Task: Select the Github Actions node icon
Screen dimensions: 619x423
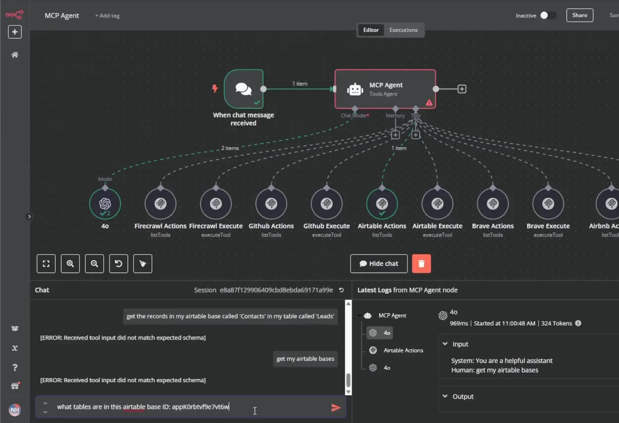Action: coord(271,204)
